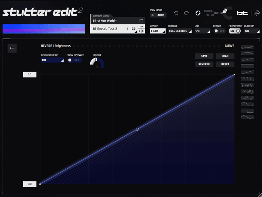
Task: Go to next gesture with right arrow
Action: tap(143, 31)
